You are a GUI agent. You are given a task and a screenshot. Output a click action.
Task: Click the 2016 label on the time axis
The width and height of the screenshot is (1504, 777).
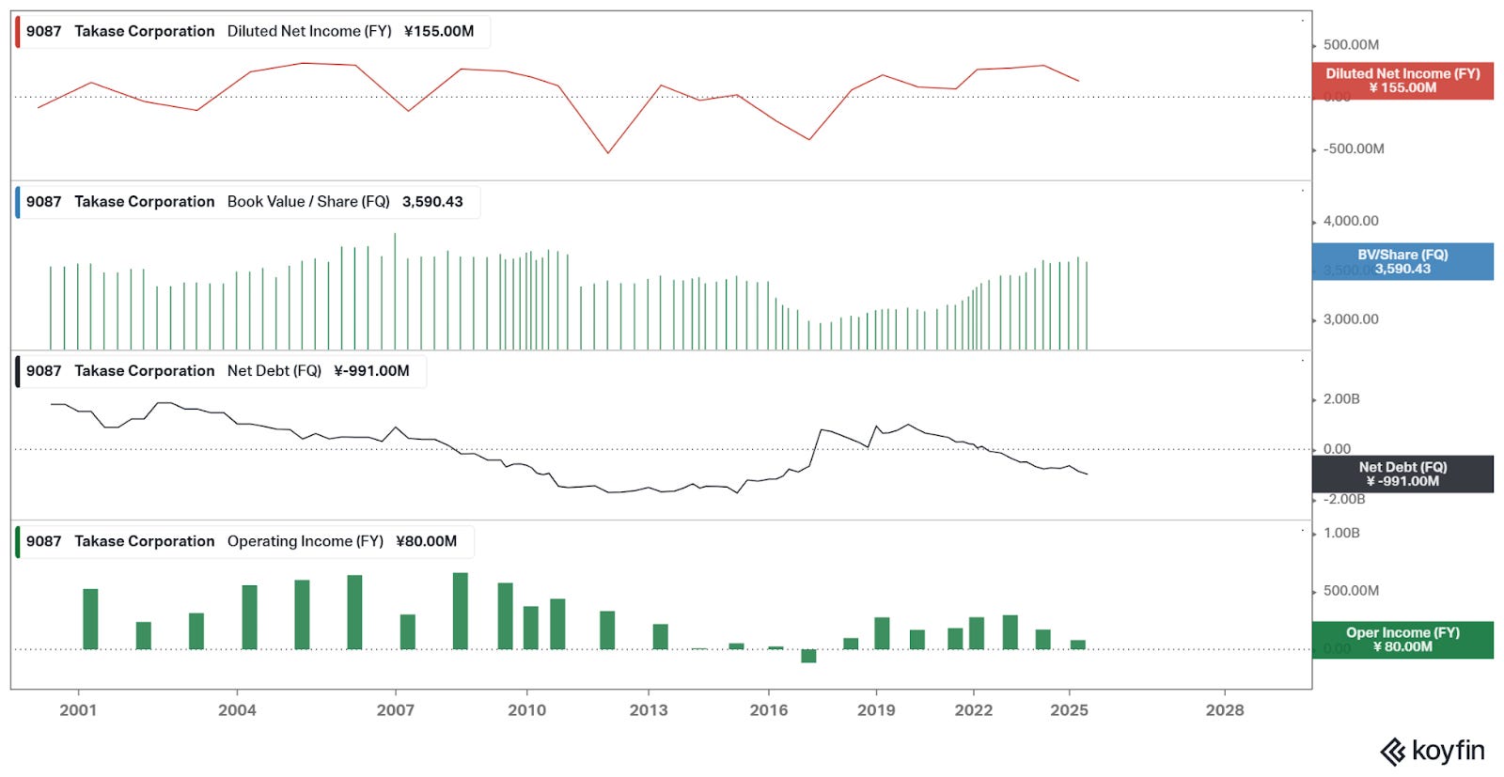769,710
